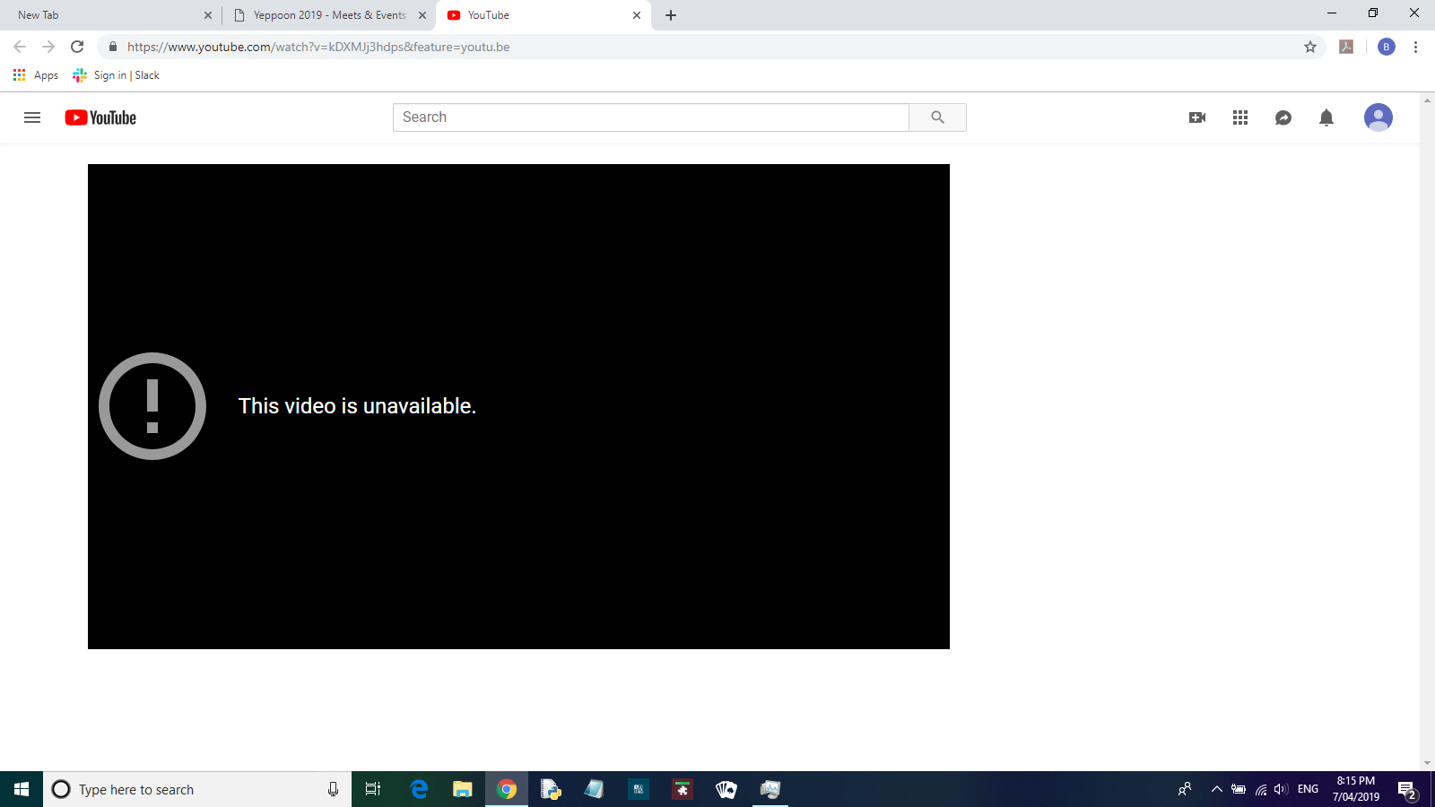The image size is (1435, 807).
Task: Switch to the New Tab tab
Action: [x=108, y=15]
